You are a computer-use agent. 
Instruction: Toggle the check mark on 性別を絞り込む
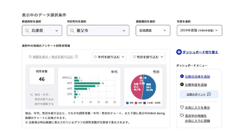click(134, 57)
